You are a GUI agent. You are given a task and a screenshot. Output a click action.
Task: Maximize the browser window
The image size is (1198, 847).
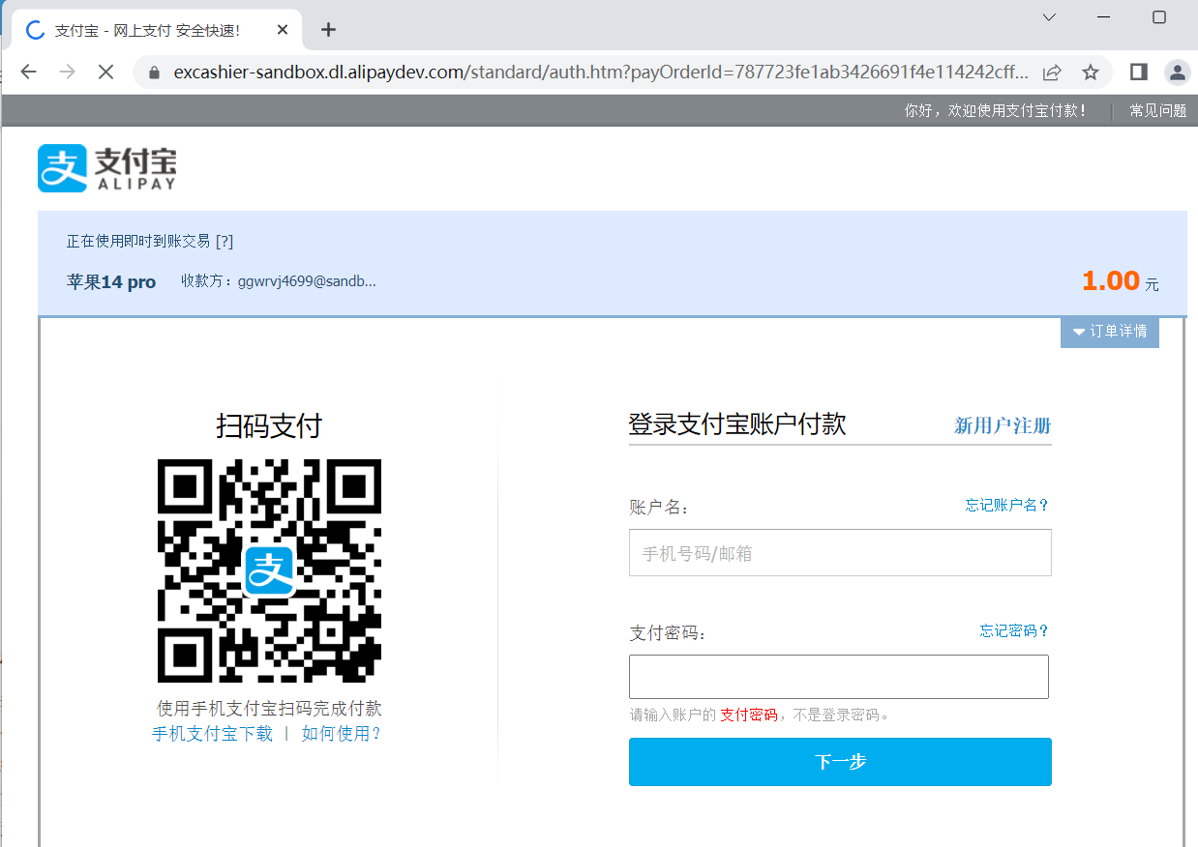pyautogui.click(x=1159, y=17)
